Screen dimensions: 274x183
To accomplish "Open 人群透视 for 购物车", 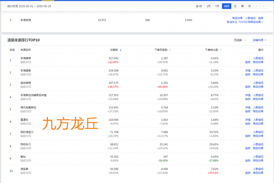I will (x=258, y=144).
